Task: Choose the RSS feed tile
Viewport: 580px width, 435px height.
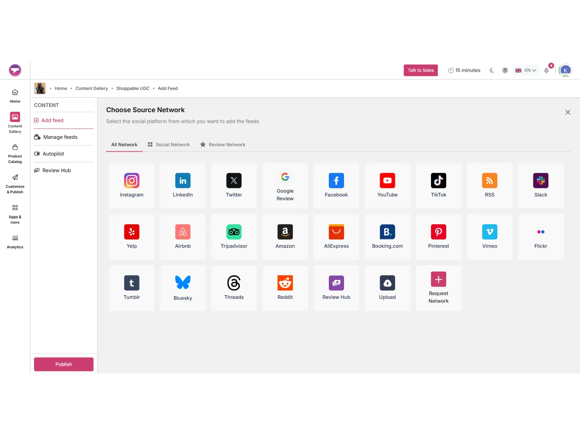Action: [490, 186]
